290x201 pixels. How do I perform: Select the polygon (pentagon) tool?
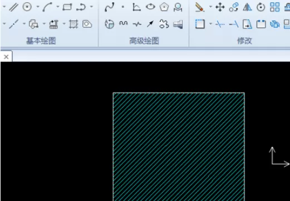164,7
